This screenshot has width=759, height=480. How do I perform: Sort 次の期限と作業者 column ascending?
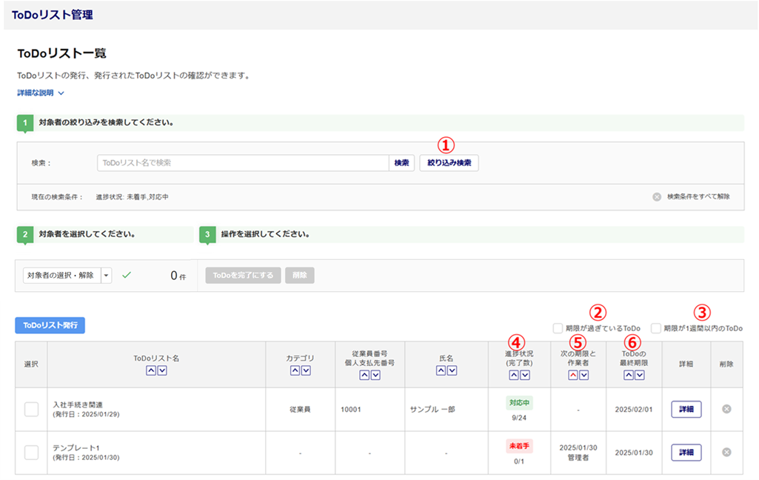[x=572, y=376]
